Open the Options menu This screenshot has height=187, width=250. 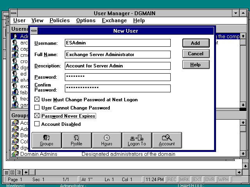(86, 21)
